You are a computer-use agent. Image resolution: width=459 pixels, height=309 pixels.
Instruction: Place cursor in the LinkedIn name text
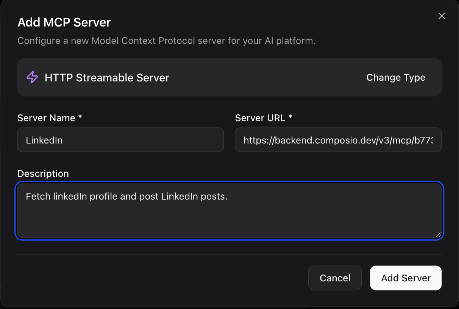[44, 140]
